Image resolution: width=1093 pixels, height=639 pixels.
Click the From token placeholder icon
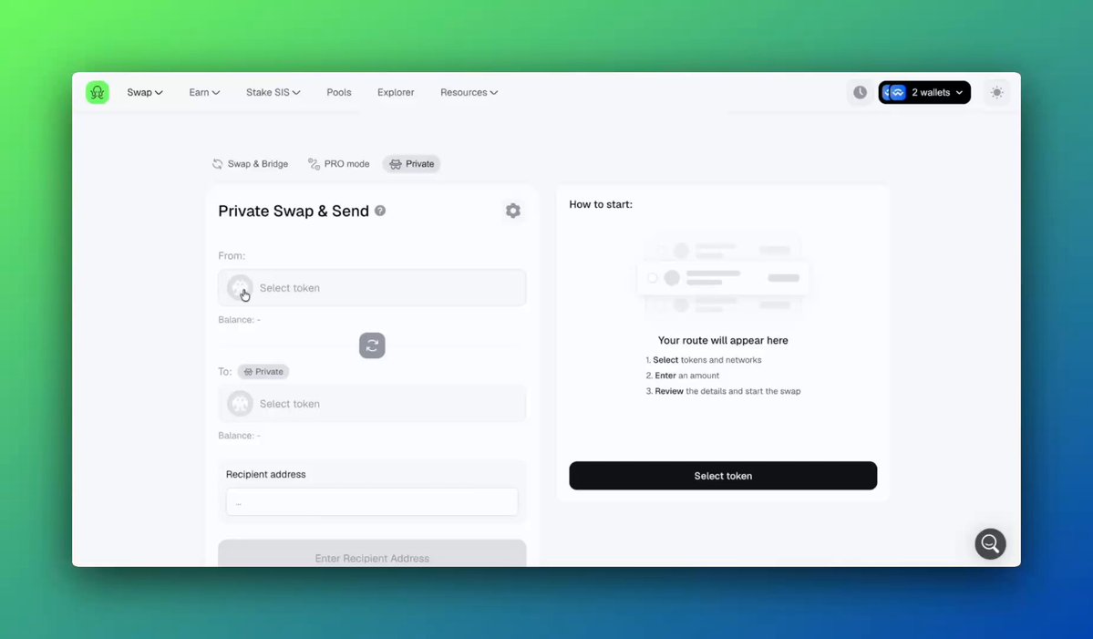(240, 288)
